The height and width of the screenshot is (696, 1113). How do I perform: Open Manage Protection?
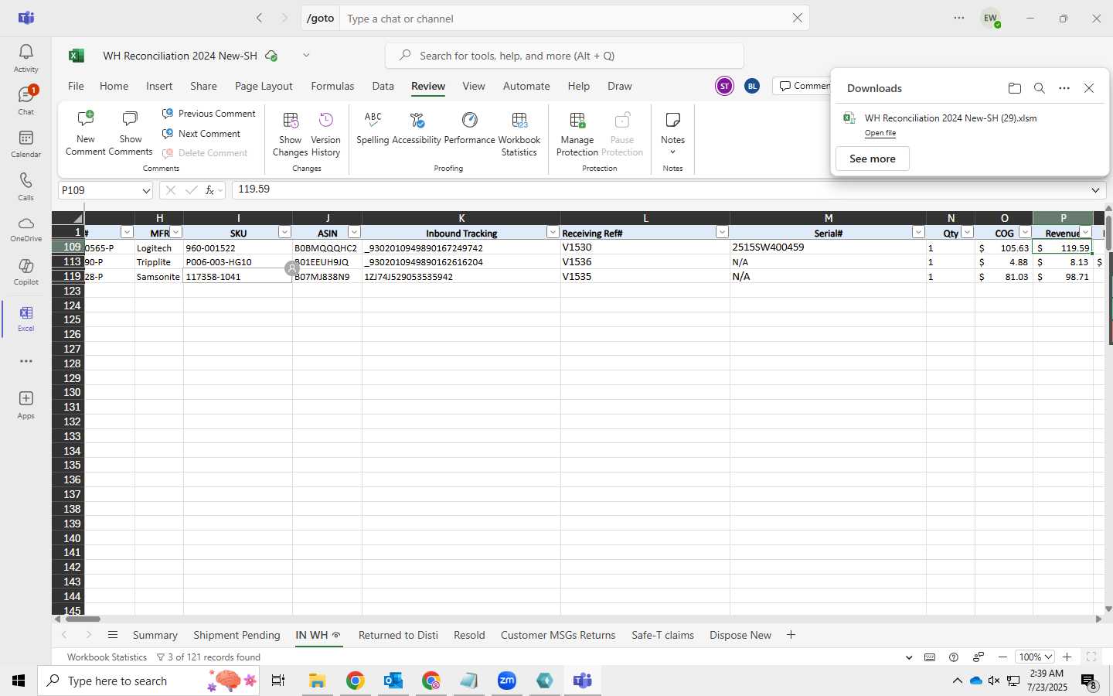(x=577, y=134)
